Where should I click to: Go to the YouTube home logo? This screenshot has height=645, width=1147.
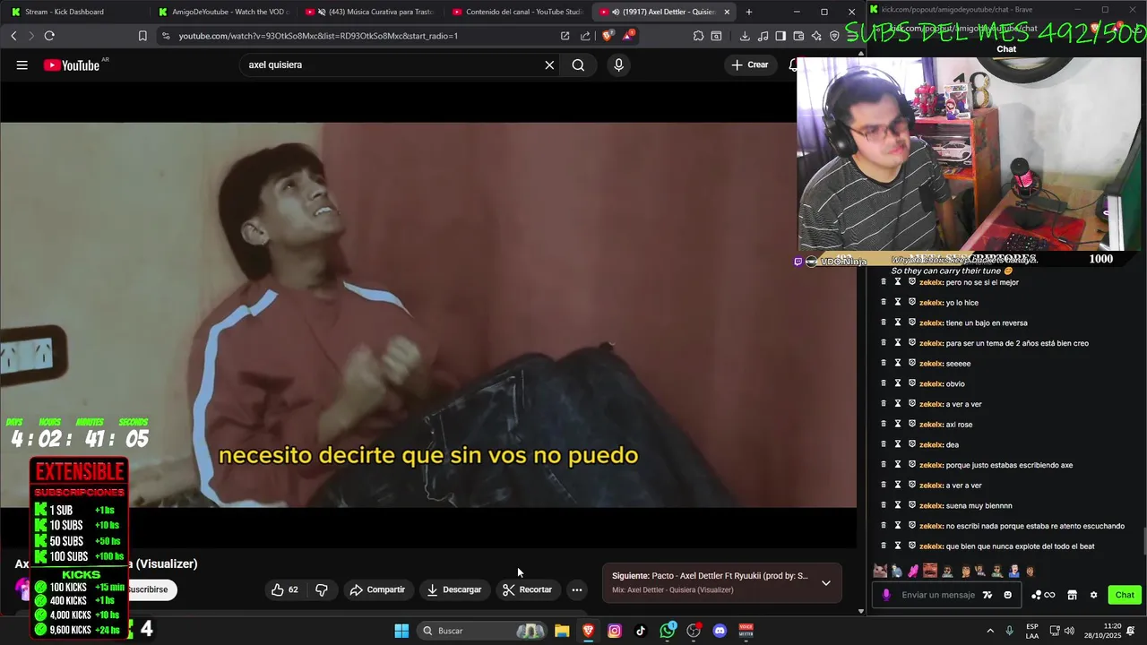pos(72,64)
